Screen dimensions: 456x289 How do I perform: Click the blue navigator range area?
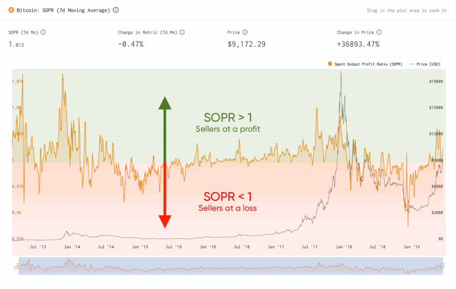coord(231,266)
